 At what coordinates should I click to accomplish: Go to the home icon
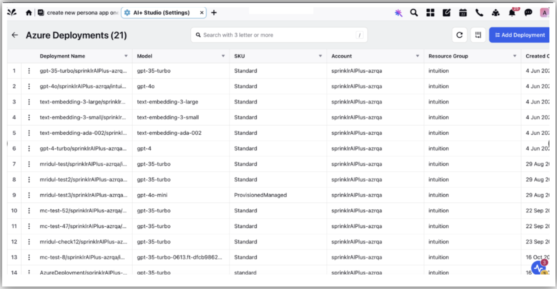pyautogui.click(x=29, y=13)
